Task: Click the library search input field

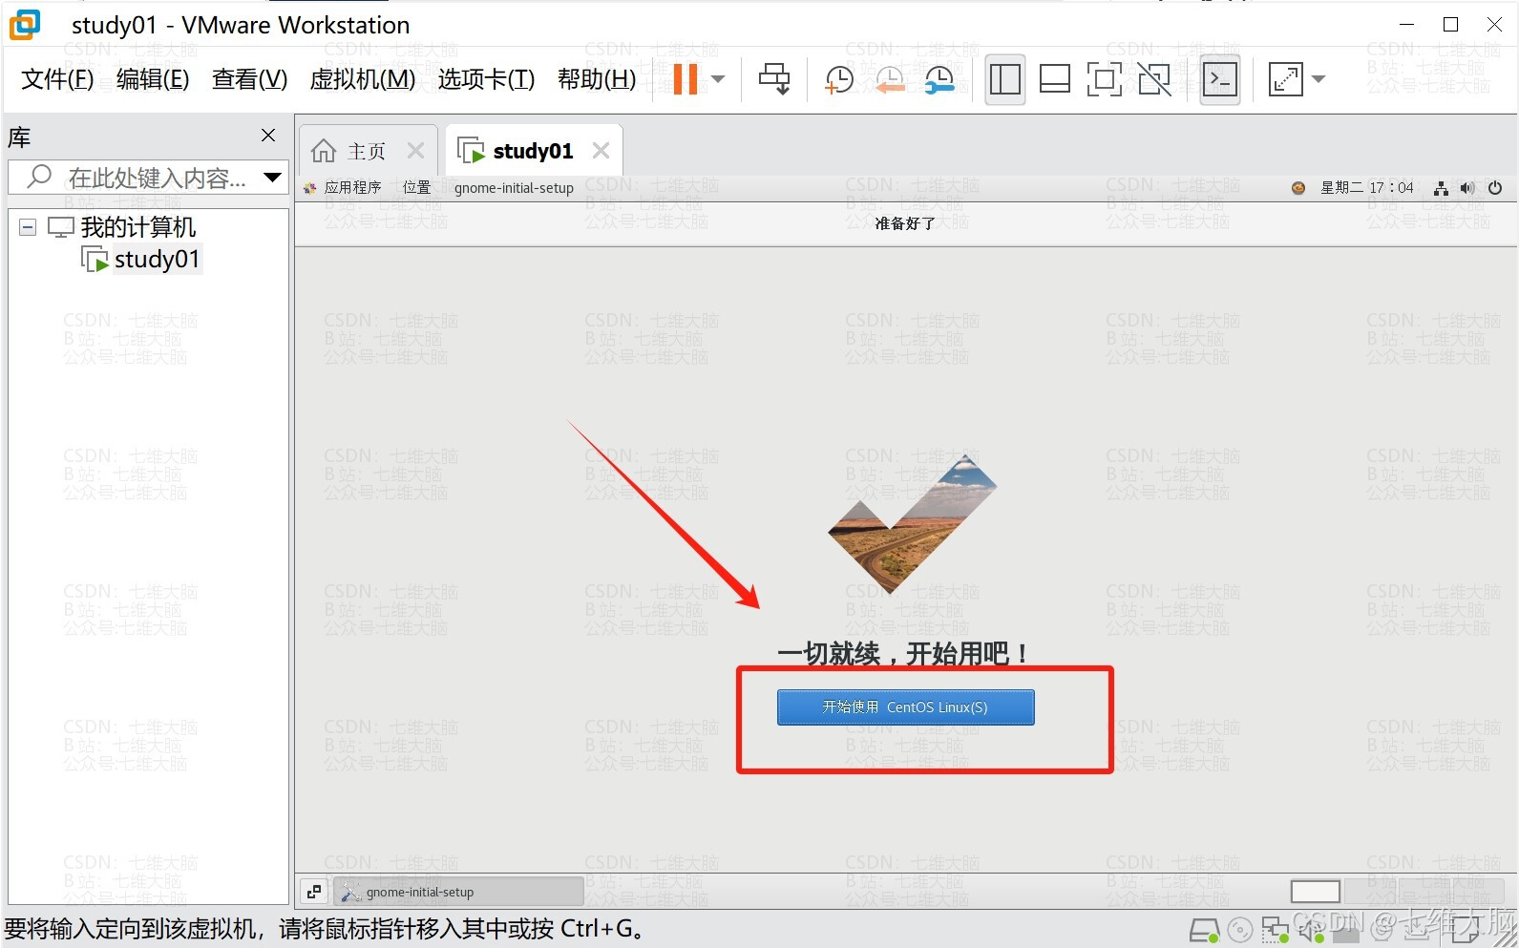Action: 148,177
